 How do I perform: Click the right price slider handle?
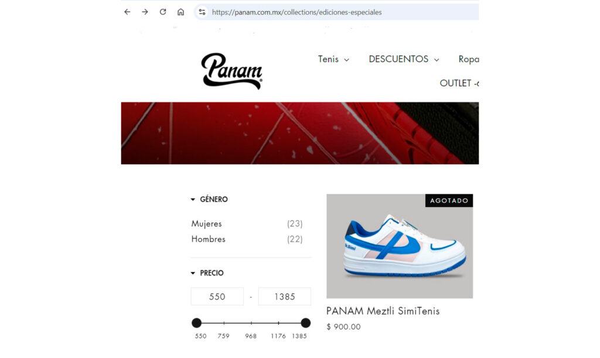[305, 323]
